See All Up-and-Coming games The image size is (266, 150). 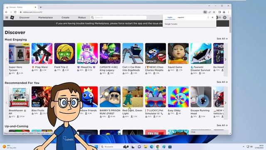point(222,125)
